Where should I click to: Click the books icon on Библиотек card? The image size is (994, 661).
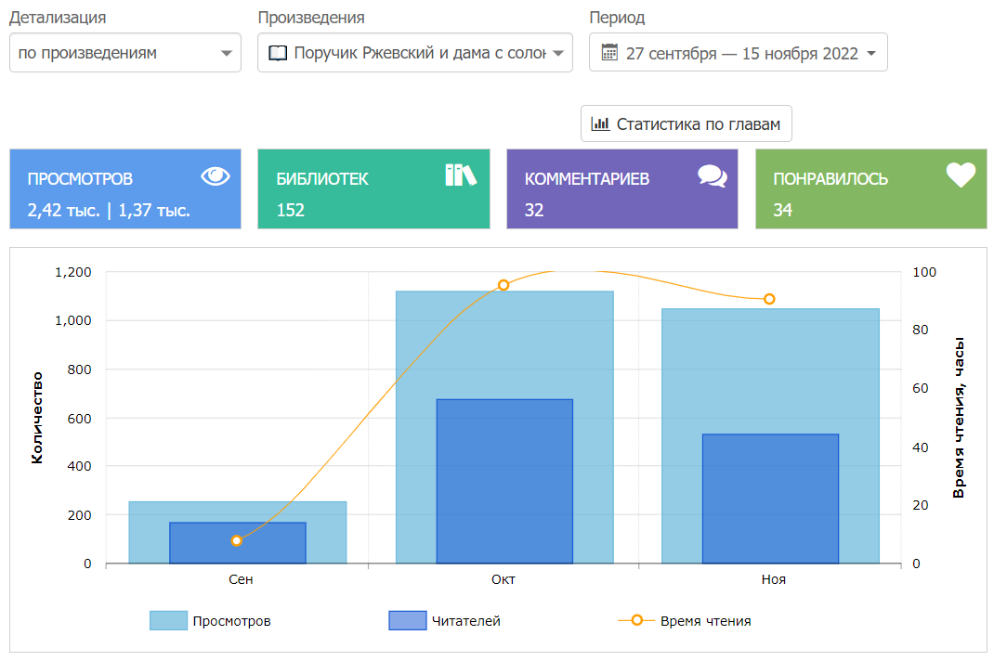coord(460,175)
